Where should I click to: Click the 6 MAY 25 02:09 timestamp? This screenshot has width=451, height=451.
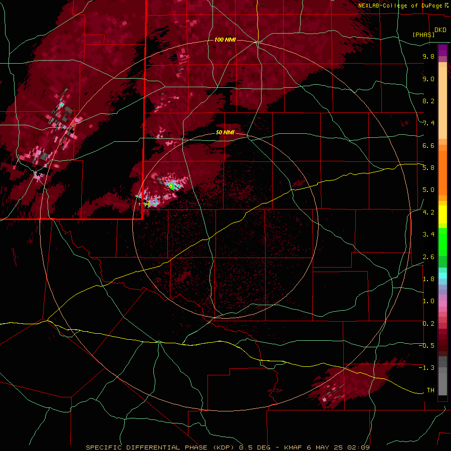point(339,447)
